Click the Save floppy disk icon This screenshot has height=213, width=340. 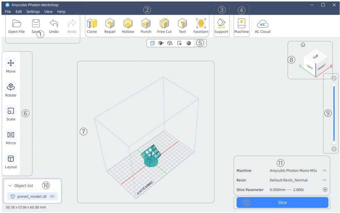coord(36,23)
